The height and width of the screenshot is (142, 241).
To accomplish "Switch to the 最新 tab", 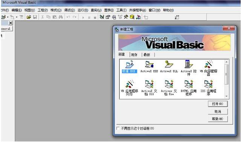I will [x=147, y=55].
